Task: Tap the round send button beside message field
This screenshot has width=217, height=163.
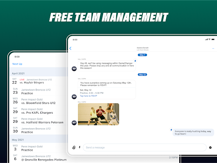Action: 210,147
